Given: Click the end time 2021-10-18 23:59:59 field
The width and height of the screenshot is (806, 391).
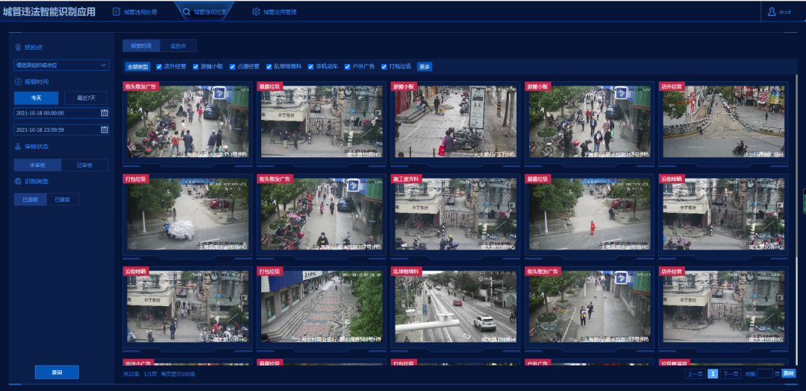Looking at the screenshot, I should [61, 130].
